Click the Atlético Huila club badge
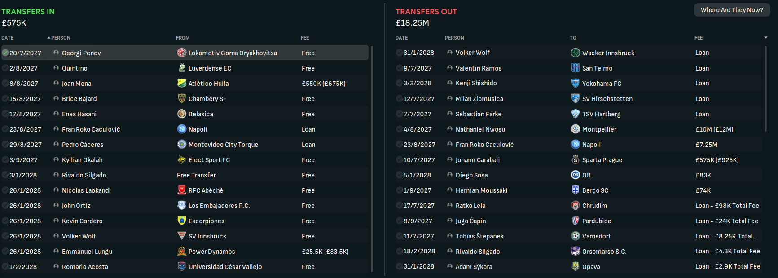 coord(182,84)
